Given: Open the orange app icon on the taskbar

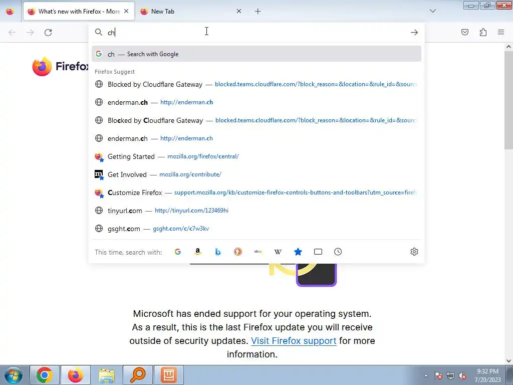Looking at the screenshot, I should pos(169,375).
